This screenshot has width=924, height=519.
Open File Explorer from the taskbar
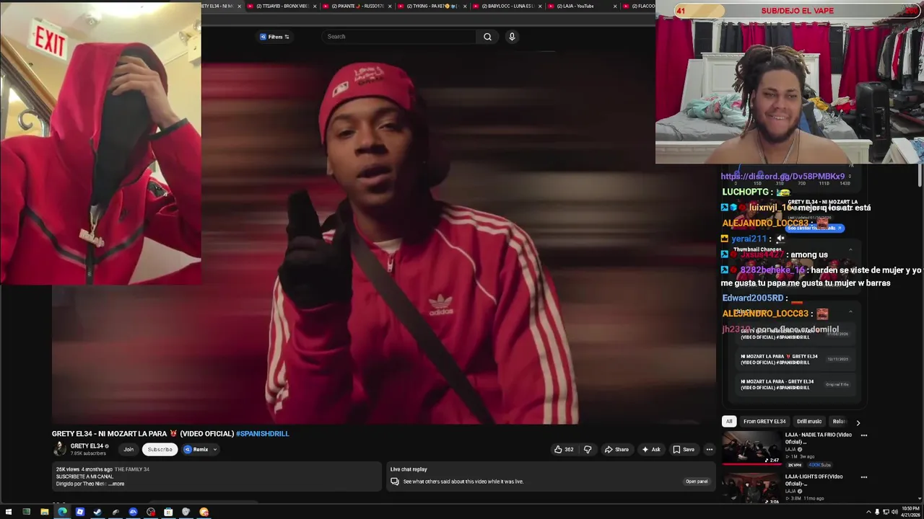(x=44, y=512)
